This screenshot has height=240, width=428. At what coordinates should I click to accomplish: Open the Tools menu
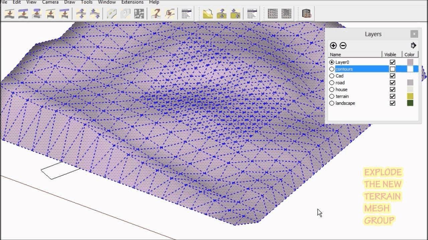87,2
